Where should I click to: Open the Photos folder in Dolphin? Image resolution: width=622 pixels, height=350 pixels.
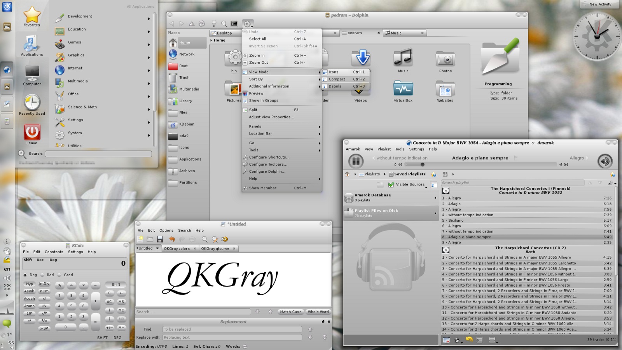[x=446, y=61]
